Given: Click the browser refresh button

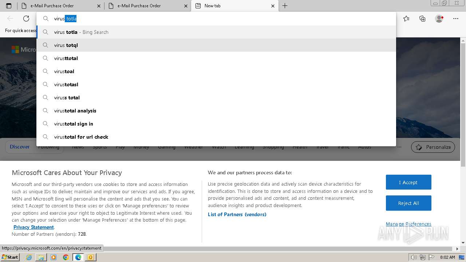Looking at the screenshot, I should tap(26, 19).
